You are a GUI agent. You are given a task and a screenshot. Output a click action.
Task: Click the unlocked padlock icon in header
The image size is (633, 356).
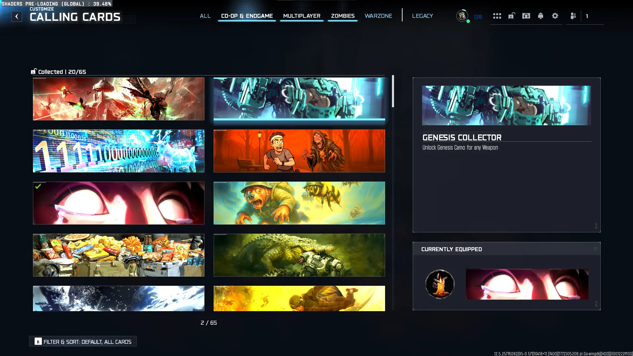coord(511,16)
